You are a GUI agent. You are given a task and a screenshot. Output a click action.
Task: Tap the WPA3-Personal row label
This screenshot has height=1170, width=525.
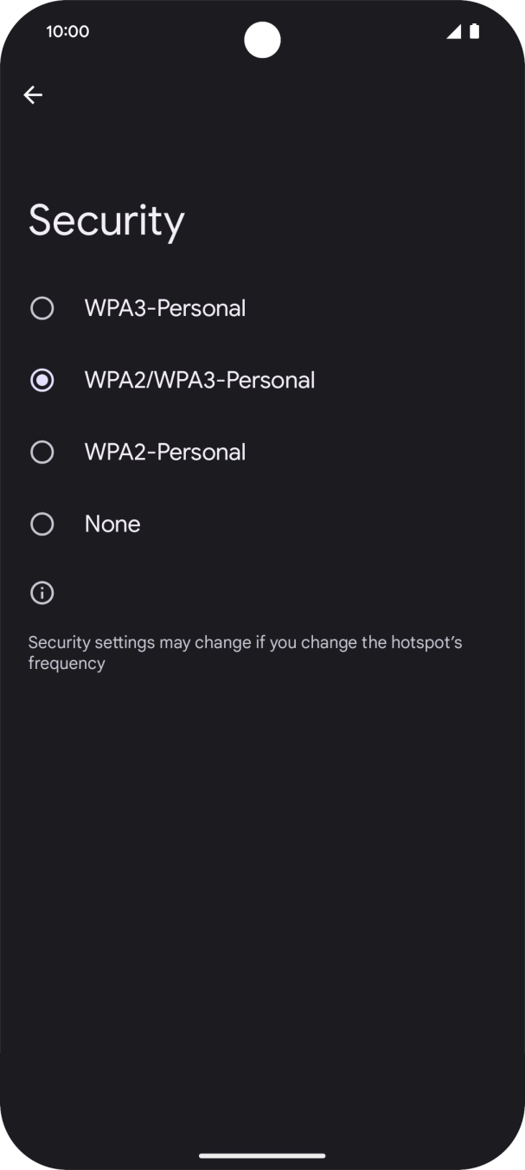164,307
